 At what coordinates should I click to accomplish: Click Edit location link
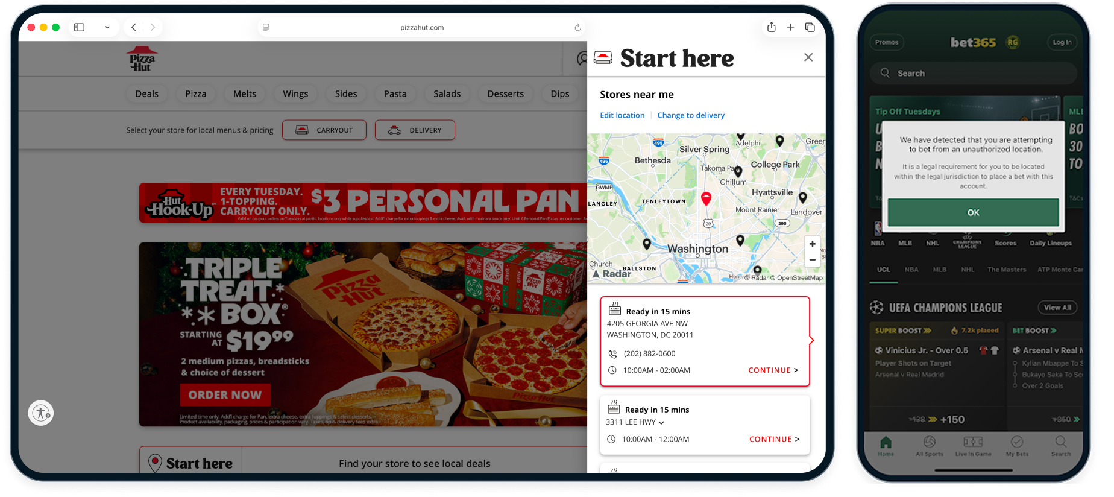622,115
